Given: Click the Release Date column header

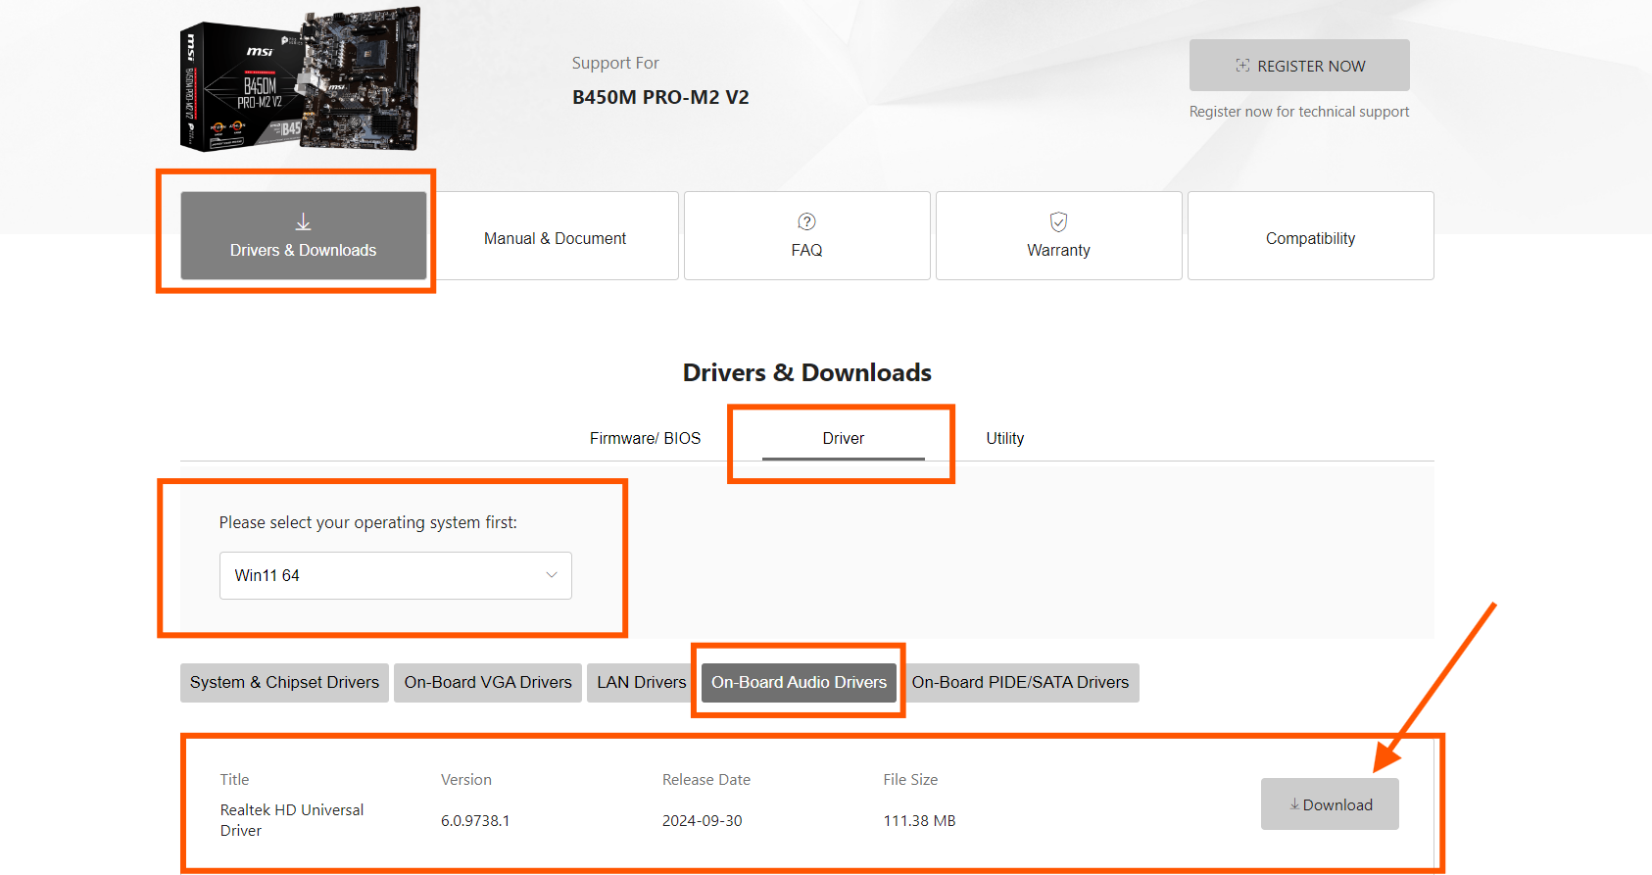Looking at the screenshot, I should [706, 780].
